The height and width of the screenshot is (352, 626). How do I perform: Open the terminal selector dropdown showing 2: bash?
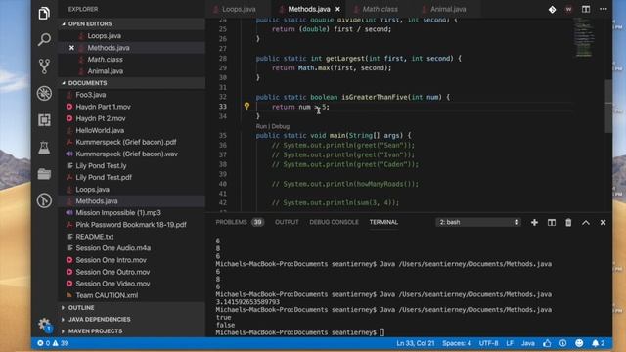(x=478, y=222)
